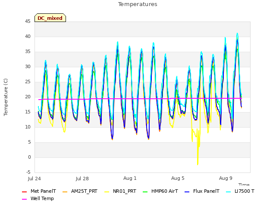Click the yellow NR01_PRT color swatch
This screenshot has width=276, height=207.
(x=107, y=191)
